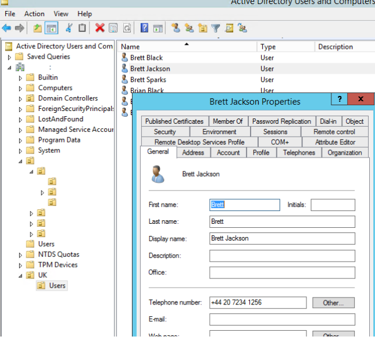Select the System container in tree
The image size is (375, 340).
point(49,151)
